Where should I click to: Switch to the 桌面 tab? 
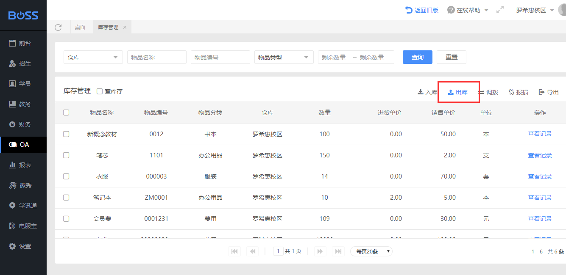[80, 27]
